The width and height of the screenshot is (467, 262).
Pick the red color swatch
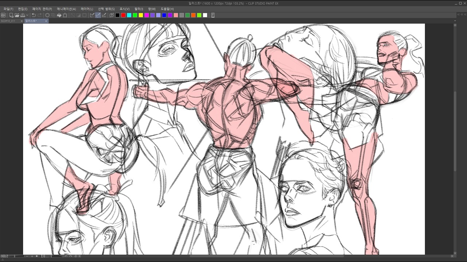[123, 15]
